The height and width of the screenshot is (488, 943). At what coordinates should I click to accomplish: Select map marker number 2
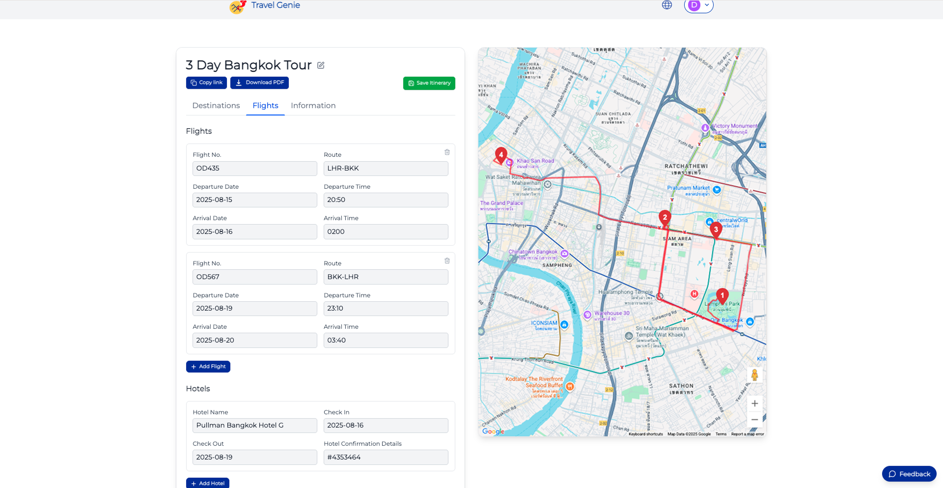click(x=665, y=218)
